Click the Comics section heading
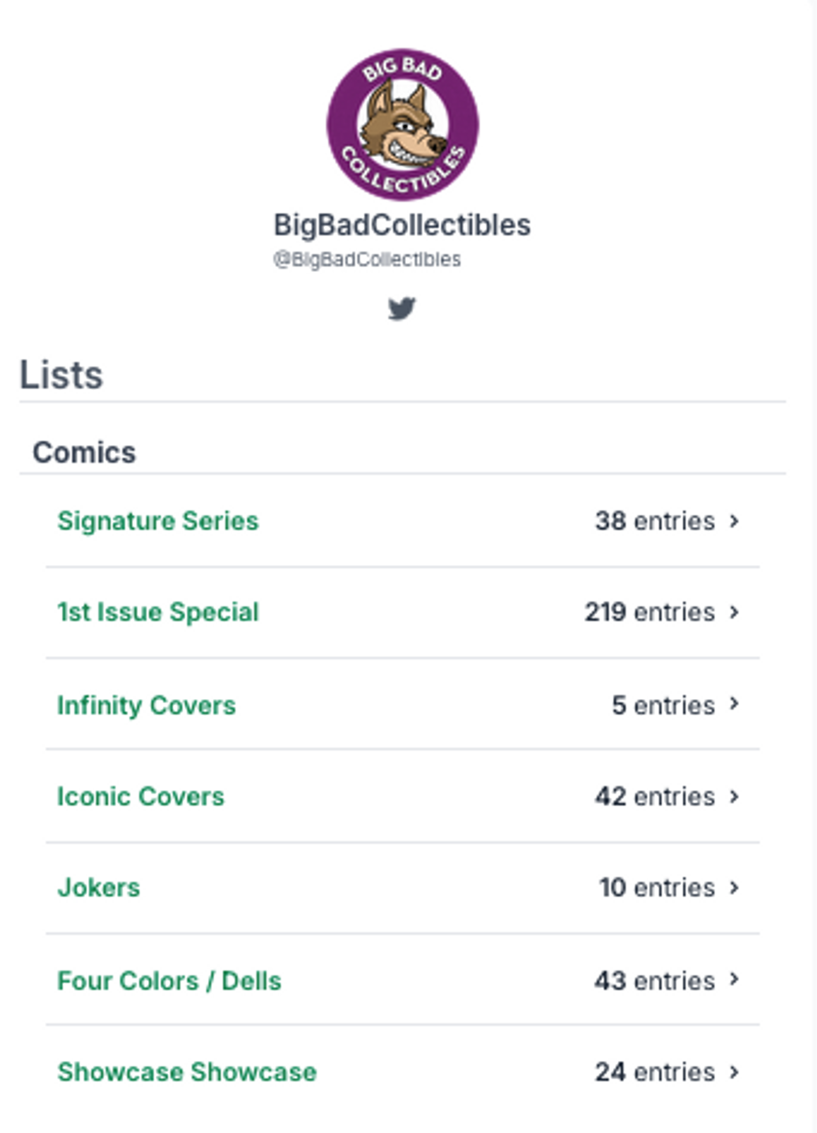817x1133 pixels. pyautogui.click(x=84, y=453)
